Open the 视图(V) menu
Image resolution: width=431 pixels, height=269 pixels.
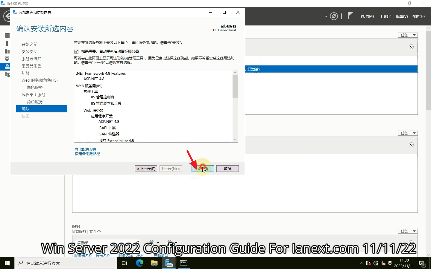coord(402,16)
